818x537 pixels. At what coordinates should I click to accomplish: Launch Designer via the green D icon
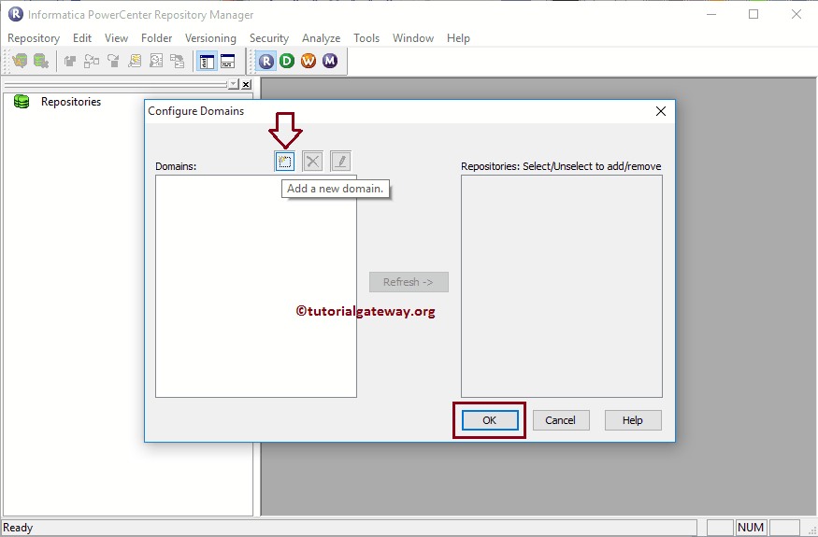click(287, 61)
